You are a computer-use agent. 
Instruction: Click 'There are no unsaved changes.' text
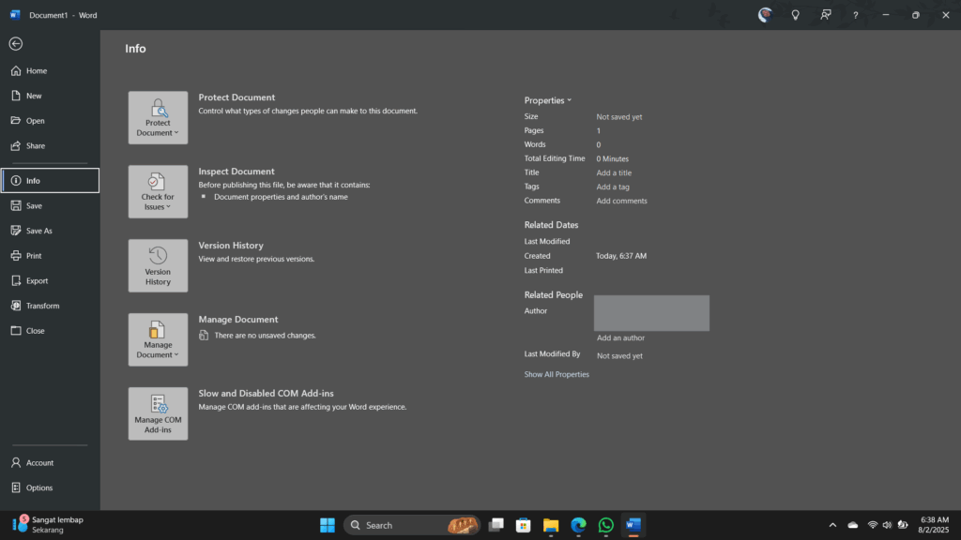tap(266, 336)
